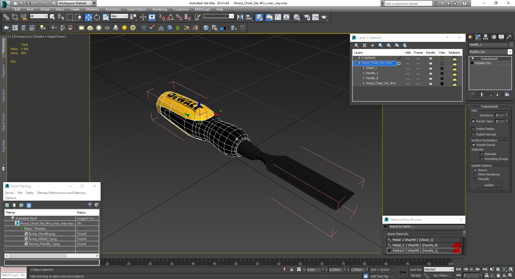The height and width of the screenshot is (279, 515).
Task: Check Separate by Materials checkbox
Action: coord(481,154)
